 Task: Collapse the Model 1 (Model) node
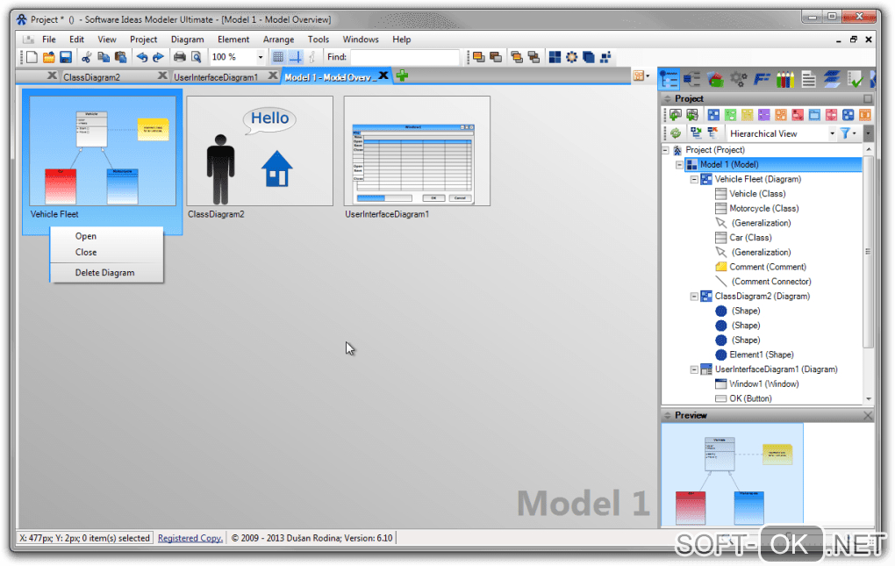point(680,165)
